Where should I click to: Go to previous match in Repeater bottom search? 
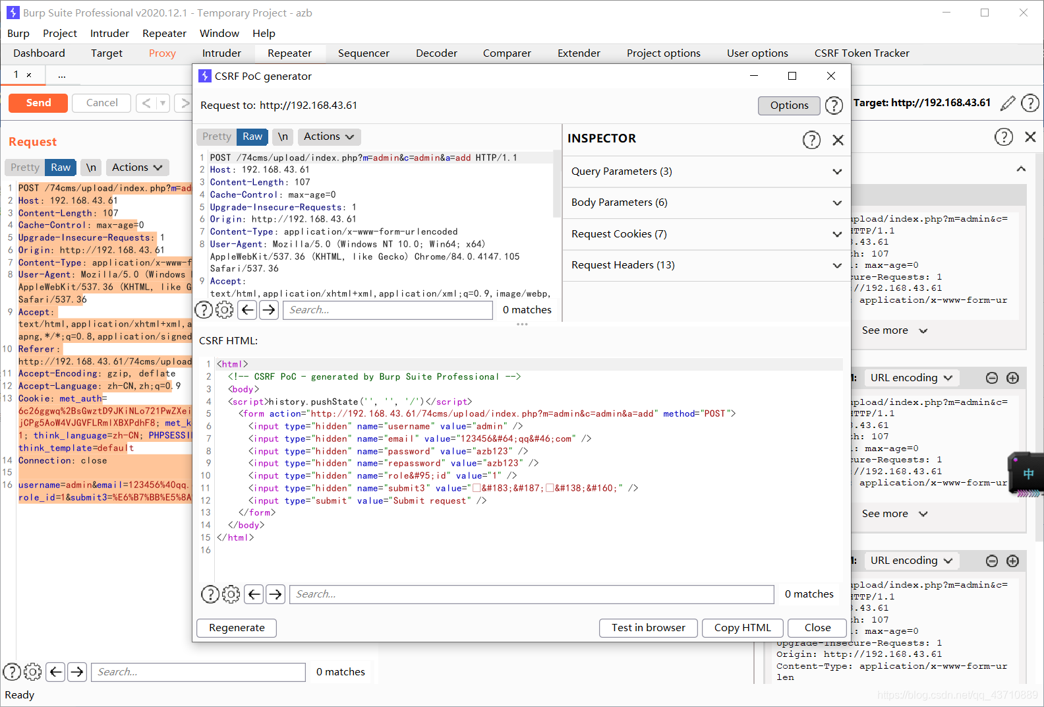[56, 672]
